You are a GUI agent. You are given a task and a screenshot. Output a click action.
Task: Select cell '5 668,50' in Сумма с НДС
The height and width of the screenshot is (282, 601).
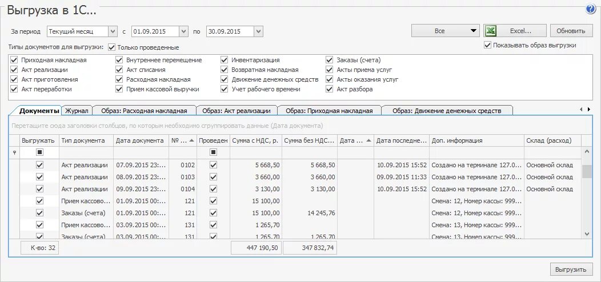click(x=256, y=165)
